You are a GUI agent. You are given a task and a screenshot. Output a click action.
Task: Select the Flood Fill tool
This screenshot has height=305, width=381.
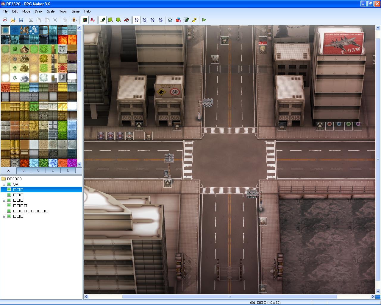coord(127,20)
